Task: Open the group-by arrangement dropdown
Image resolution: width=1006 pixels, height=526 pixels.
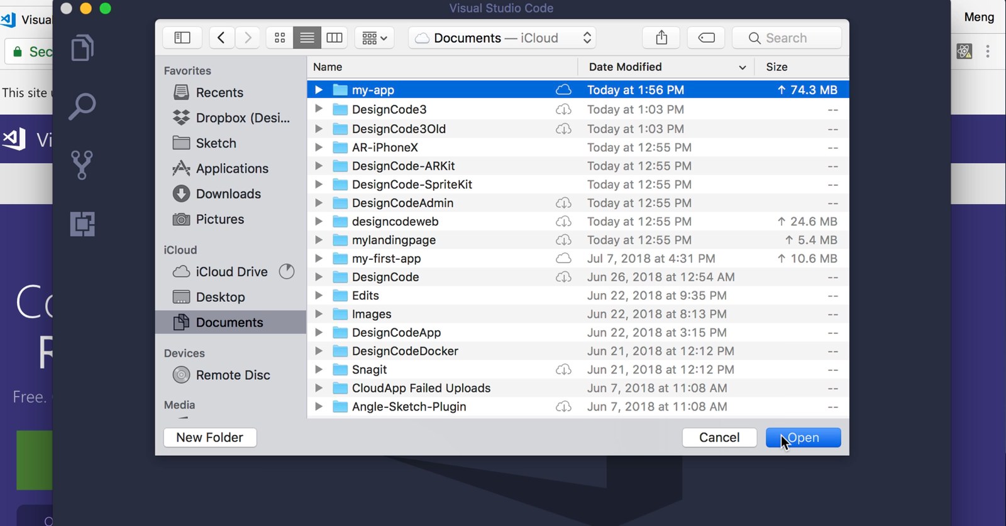Action: click(x=375, y=38)
